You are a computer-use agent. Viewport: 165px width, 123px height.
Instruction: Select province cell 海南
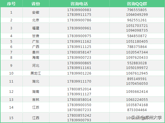pyautogui.click(x=36, y=58)
